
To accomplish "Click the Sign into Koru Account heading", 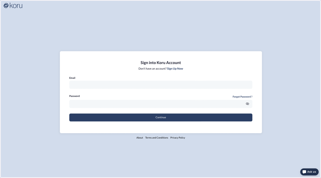I will [161, 63].
